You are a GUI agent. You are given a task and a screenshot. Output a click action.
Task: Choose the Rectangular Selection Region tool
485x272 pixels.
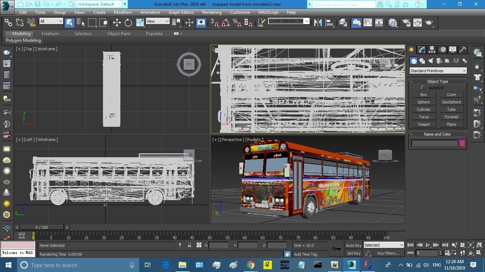pos(92,23)
